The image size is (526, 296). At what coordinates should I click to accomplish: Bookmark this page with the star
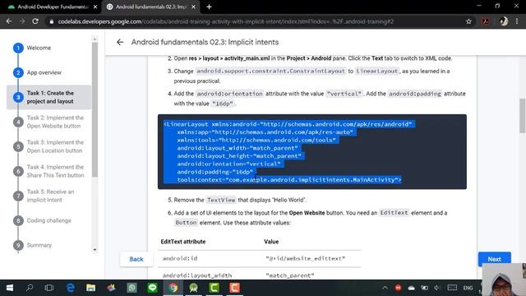(x=468, y=21)
